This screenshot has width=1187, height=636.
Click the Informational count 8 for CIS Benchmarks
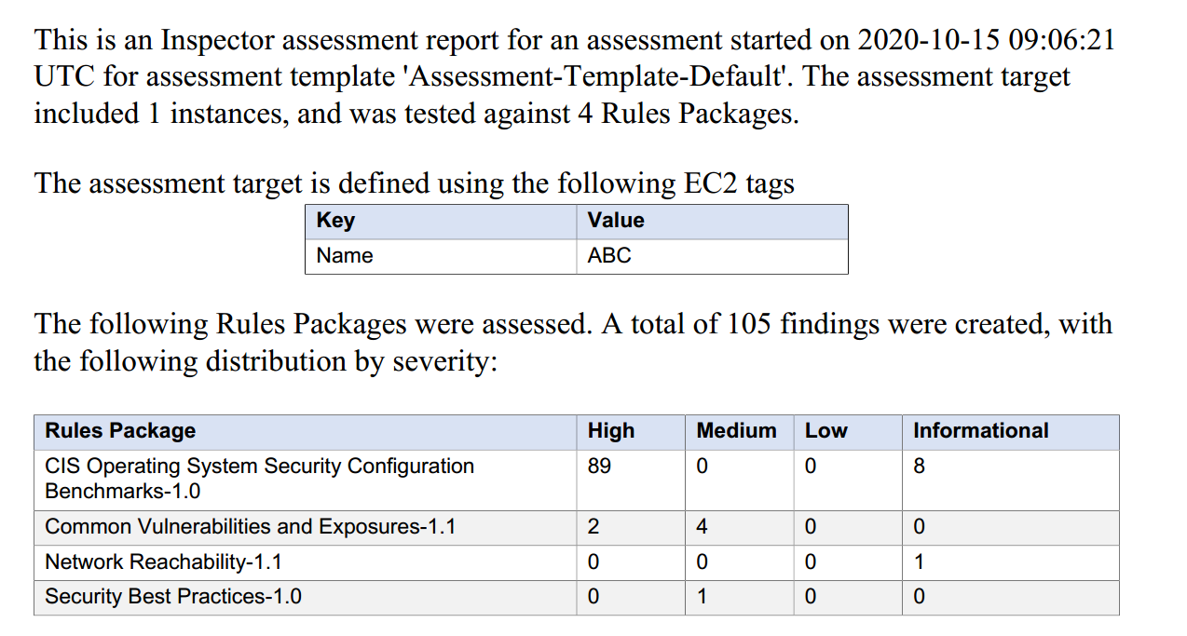click(919, 467)
